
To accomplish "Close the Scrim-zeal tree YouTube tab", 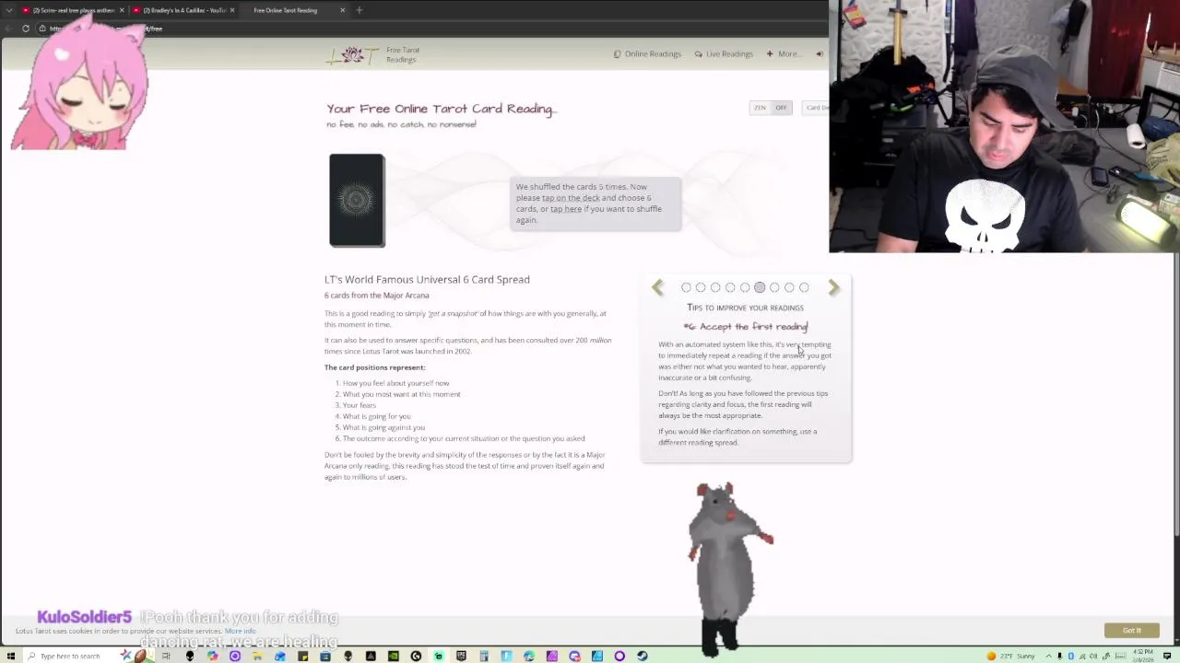I will click(122, 10).
